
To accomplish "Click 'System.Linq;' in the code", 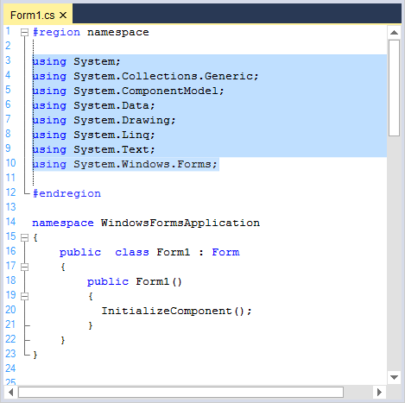I will (x=114, y=135).
